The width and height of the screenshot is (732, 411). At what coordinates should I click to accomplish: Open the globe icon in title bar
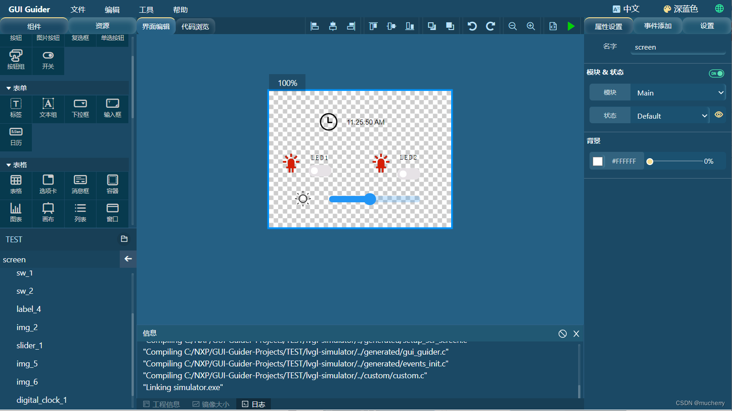(720, 9)
